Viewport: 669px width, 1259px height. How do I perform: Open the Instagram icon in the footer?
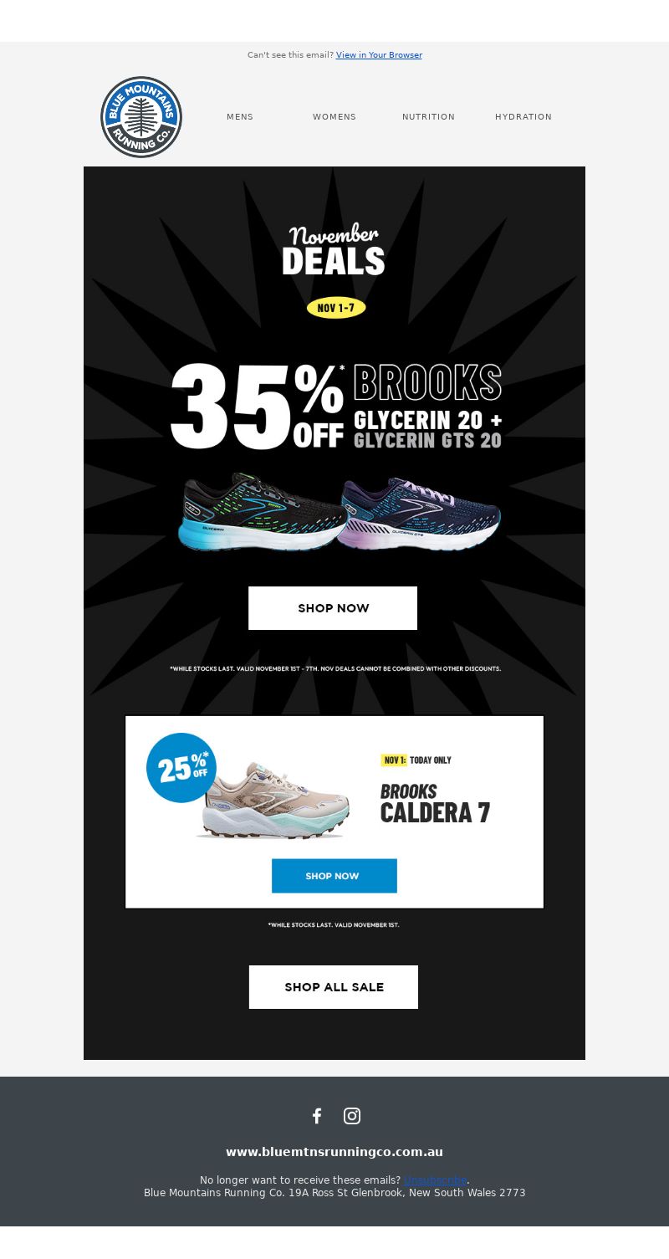(x=352, y=1116)
